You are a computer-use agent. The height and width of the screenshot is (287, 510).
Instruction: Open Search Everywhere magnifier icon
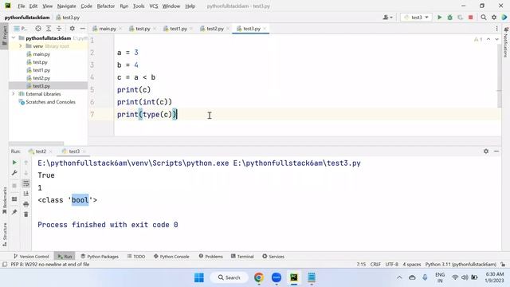pos(484,18)
